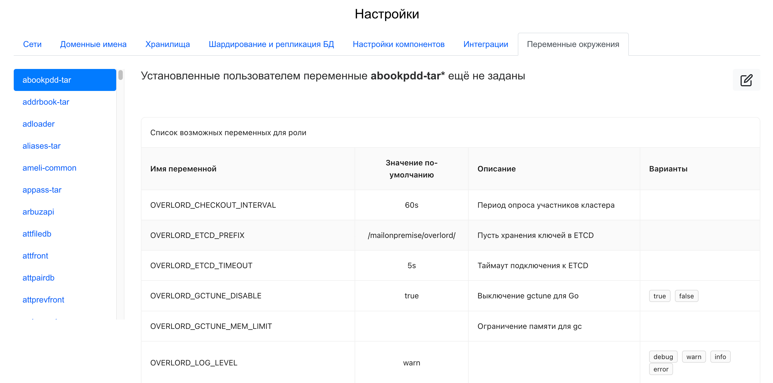The width and height of the screenshot is (773, 383).
Task: Open the addrbook-tar role
Action: (x=46, y=102)
